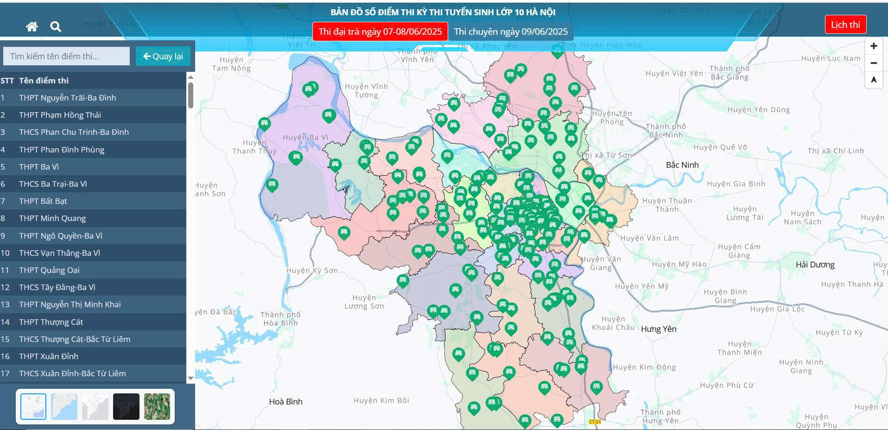Zoom in the map with plus button

pos(873,46)
